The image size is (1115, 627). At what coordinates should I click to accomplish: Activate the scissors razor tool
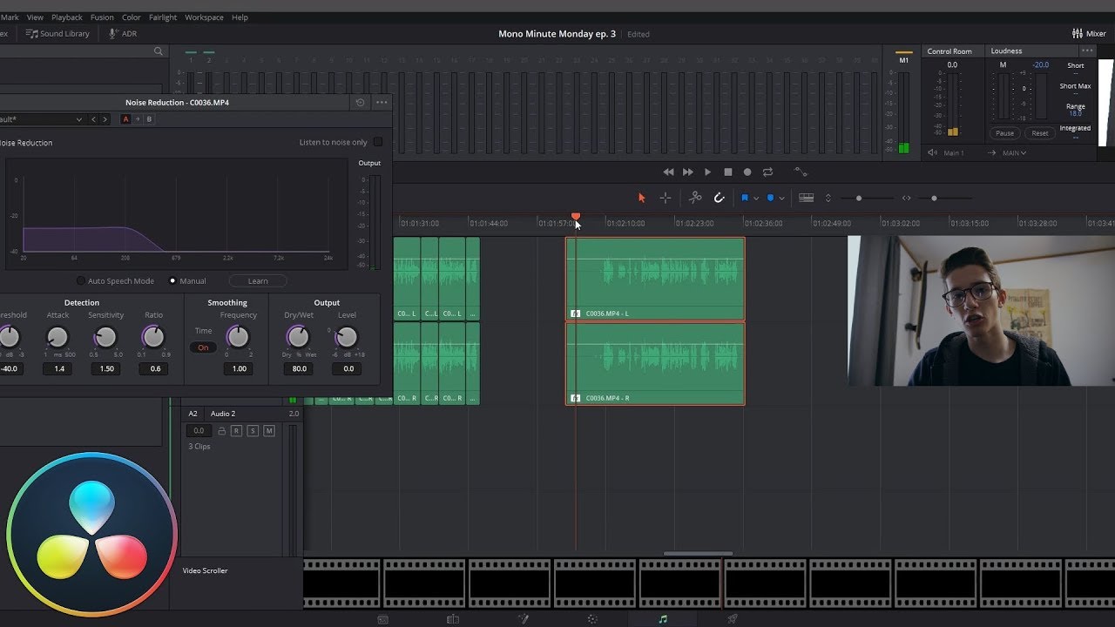tap(695, 198)
